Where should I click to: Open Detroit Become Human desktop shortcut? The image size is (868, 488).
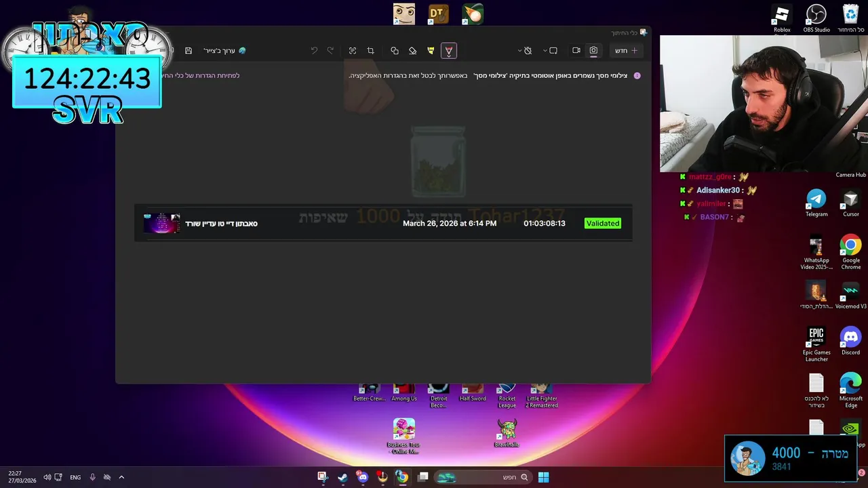tap(439, 396)
